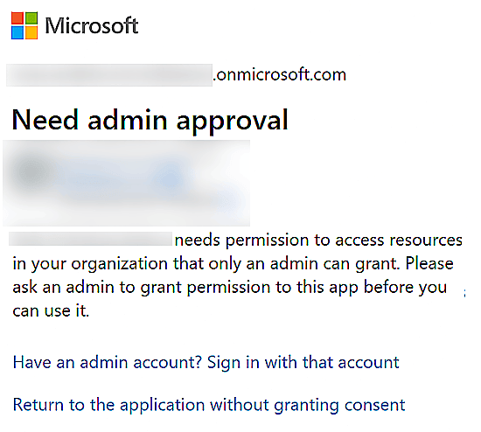This screenshot has width=481, height=432.
Task: Click the blurred gray avatar circle
Action: coord(31,171)
